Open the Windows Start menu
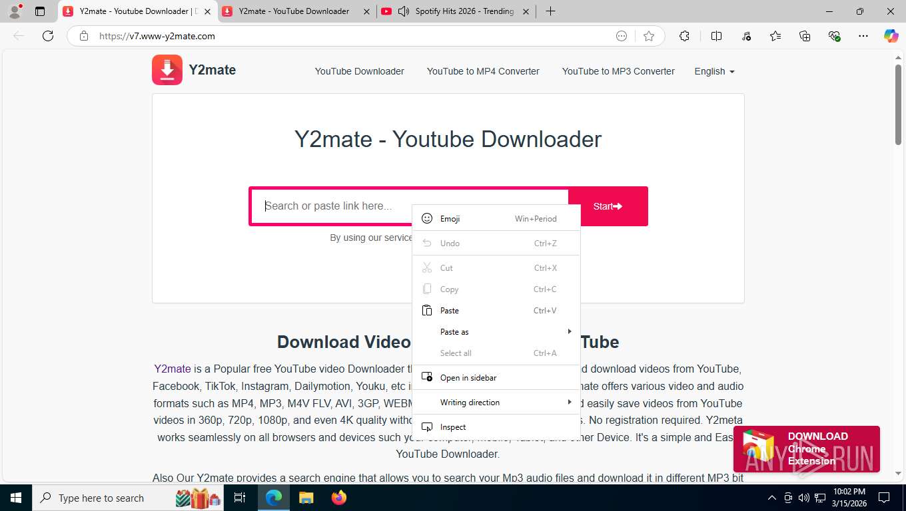 (15, 498)
